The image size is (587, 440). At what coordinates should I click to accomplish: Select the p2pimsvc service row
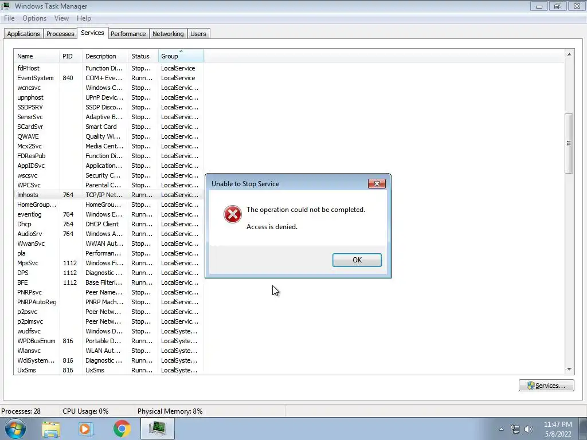click(x=108, y=321)
